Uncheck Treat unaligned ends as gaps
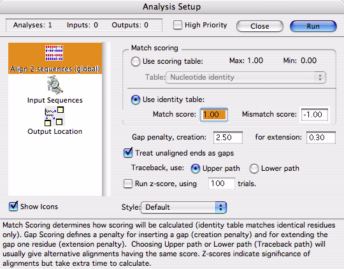Image resolution: width=344 pixels, height=269 pixels. click(x=128, y=152)
